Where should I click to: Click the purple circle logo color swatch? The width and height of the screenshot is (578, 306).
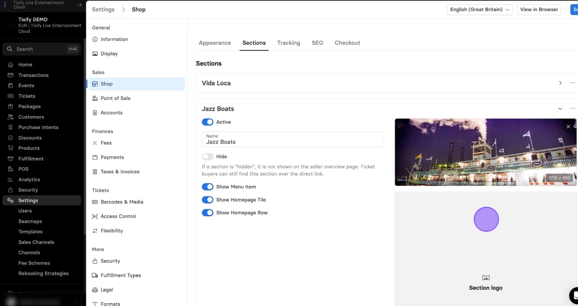tap(486, 219)
